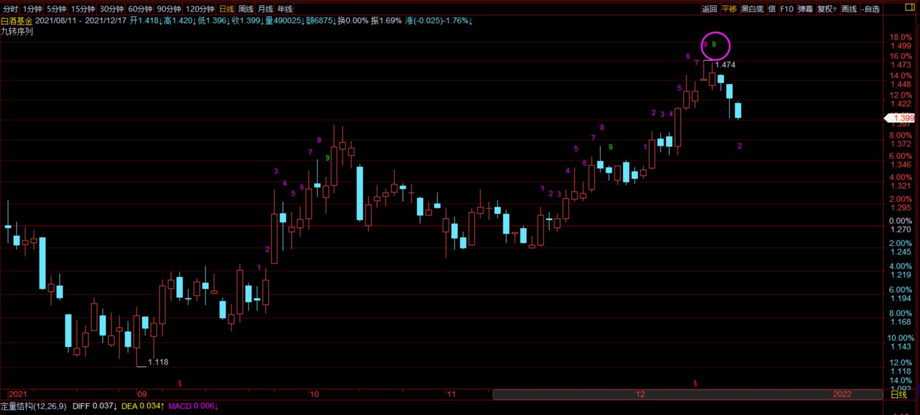
Task: Click the 白酒基金 fund name
Action: tap(17, 21)
